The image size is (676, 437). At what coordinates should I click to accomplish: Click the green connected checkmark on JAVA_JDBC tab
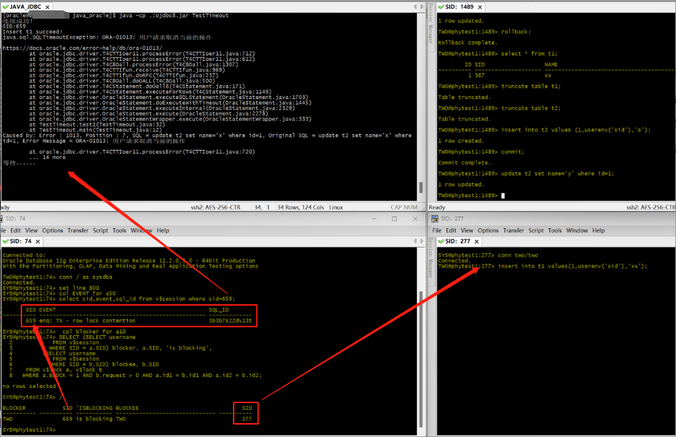6,7
